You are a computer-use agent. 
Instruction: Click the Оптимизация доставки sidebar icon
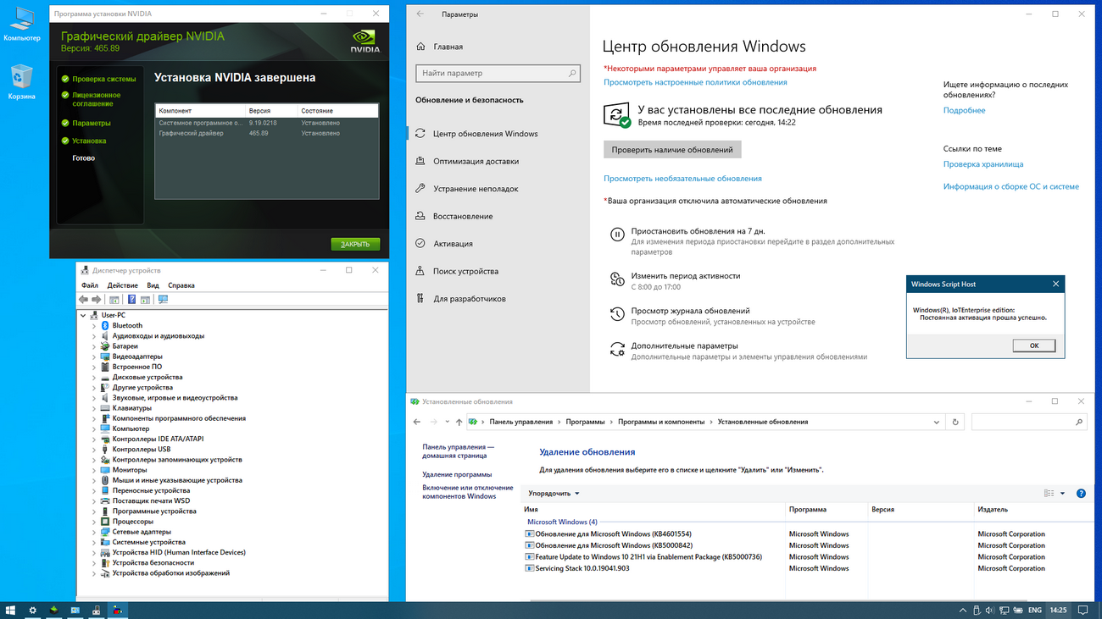pyautogui.click(x=420, y=161)
